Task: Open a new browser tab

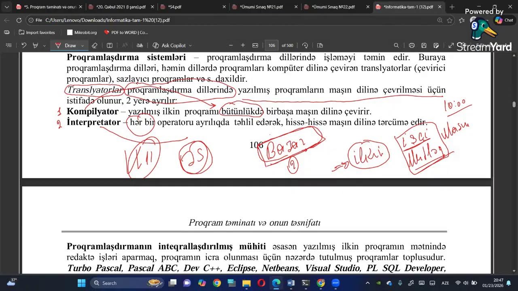Action: tap(452, 7)
